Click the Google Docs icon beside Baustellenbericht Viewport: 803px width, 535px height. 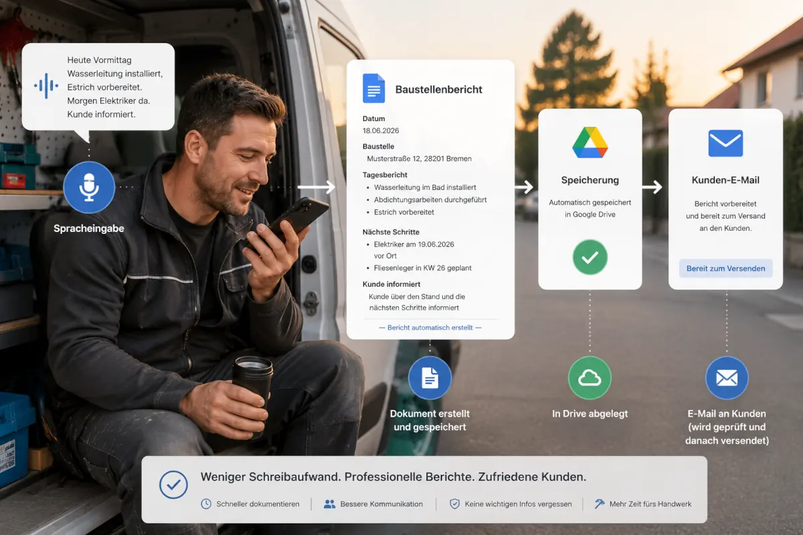pyautogui.click(x=373, y=88)
